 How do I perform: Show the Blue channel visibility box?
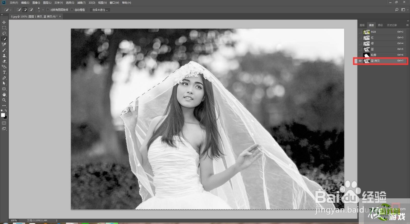(360, 49)
